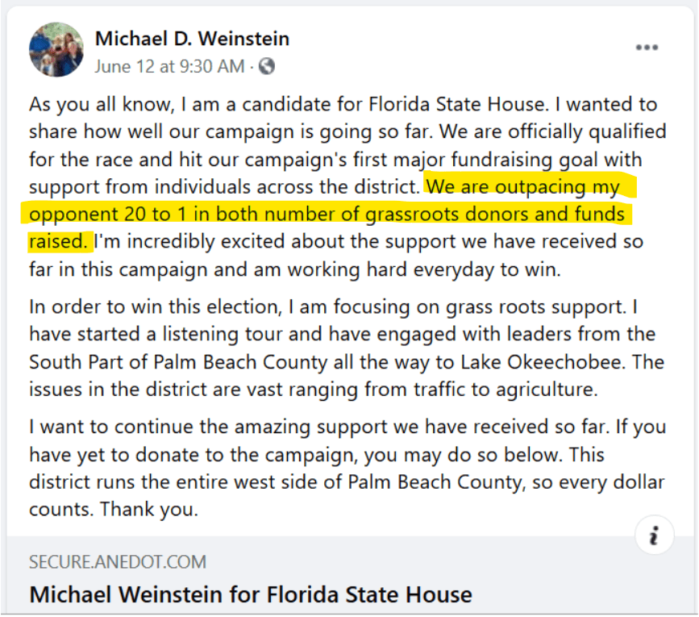Click 'South Part of Palm Beach County' text
699x617 pixels.
[178, 362]
